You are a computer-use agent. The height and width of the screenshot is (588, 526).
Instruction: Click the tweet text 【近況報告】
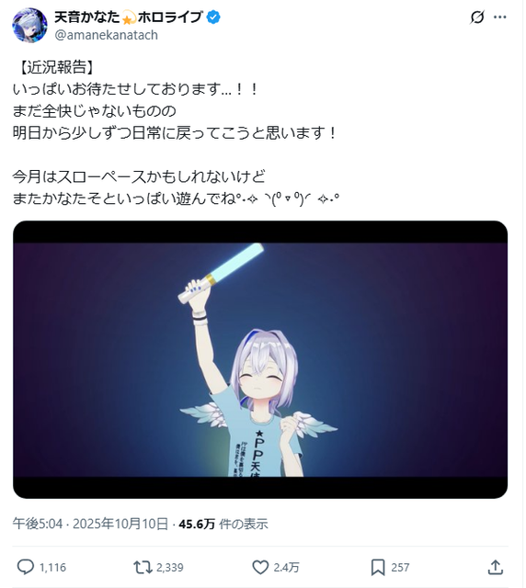click(x=55, y=67)
